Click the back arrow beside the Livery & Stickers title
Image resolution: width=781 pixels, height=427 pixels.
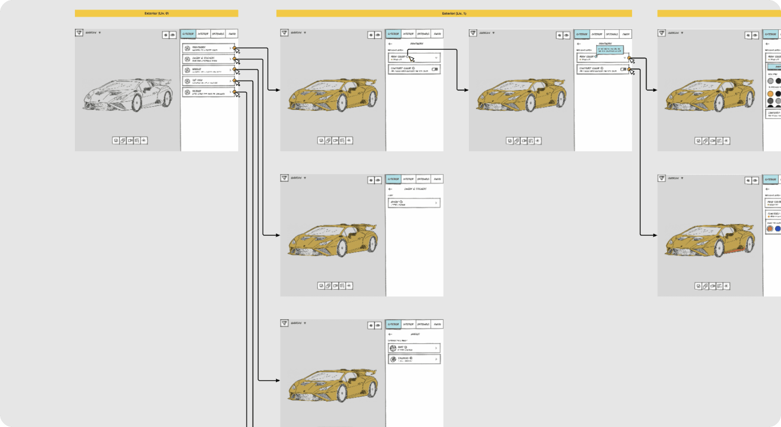(x=390, y=189)
